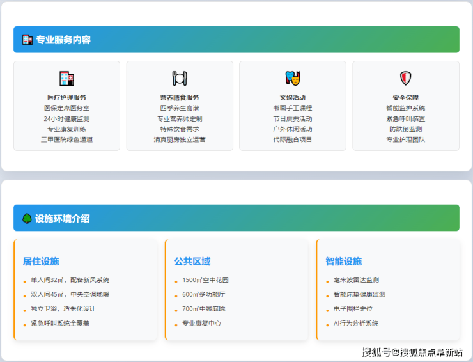Image resolution: width=473 pixels, height=362 pixels.
Task: Open the 居住设施 card heading
Action: (x=41, y=261)
